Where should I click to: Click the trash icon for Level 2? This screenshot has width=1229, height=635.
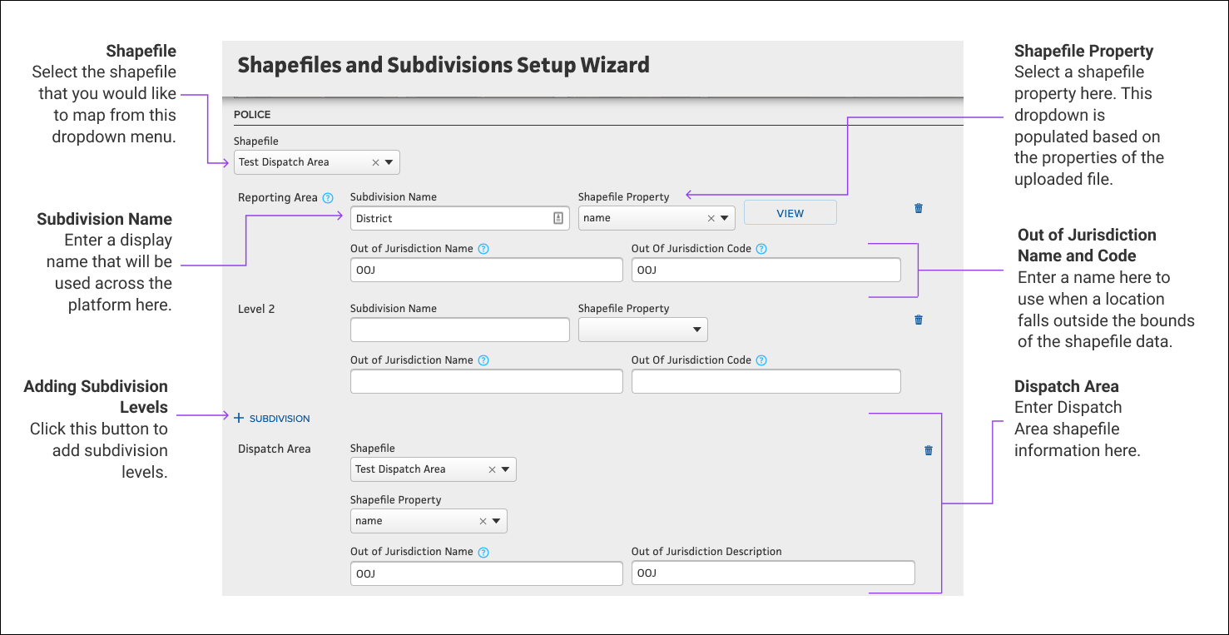coord(919,320)
